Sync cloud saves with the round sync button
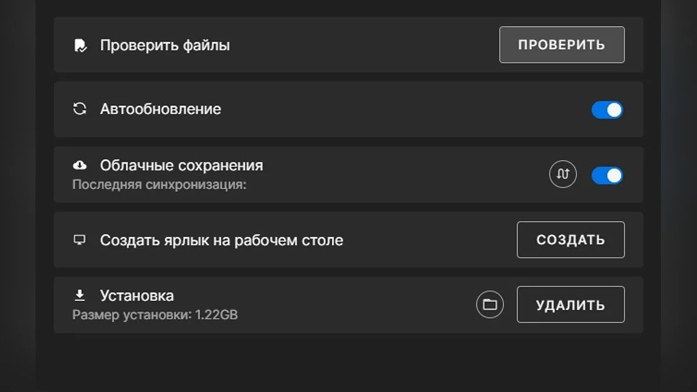 pyautogui.click(x=563, y=174)
